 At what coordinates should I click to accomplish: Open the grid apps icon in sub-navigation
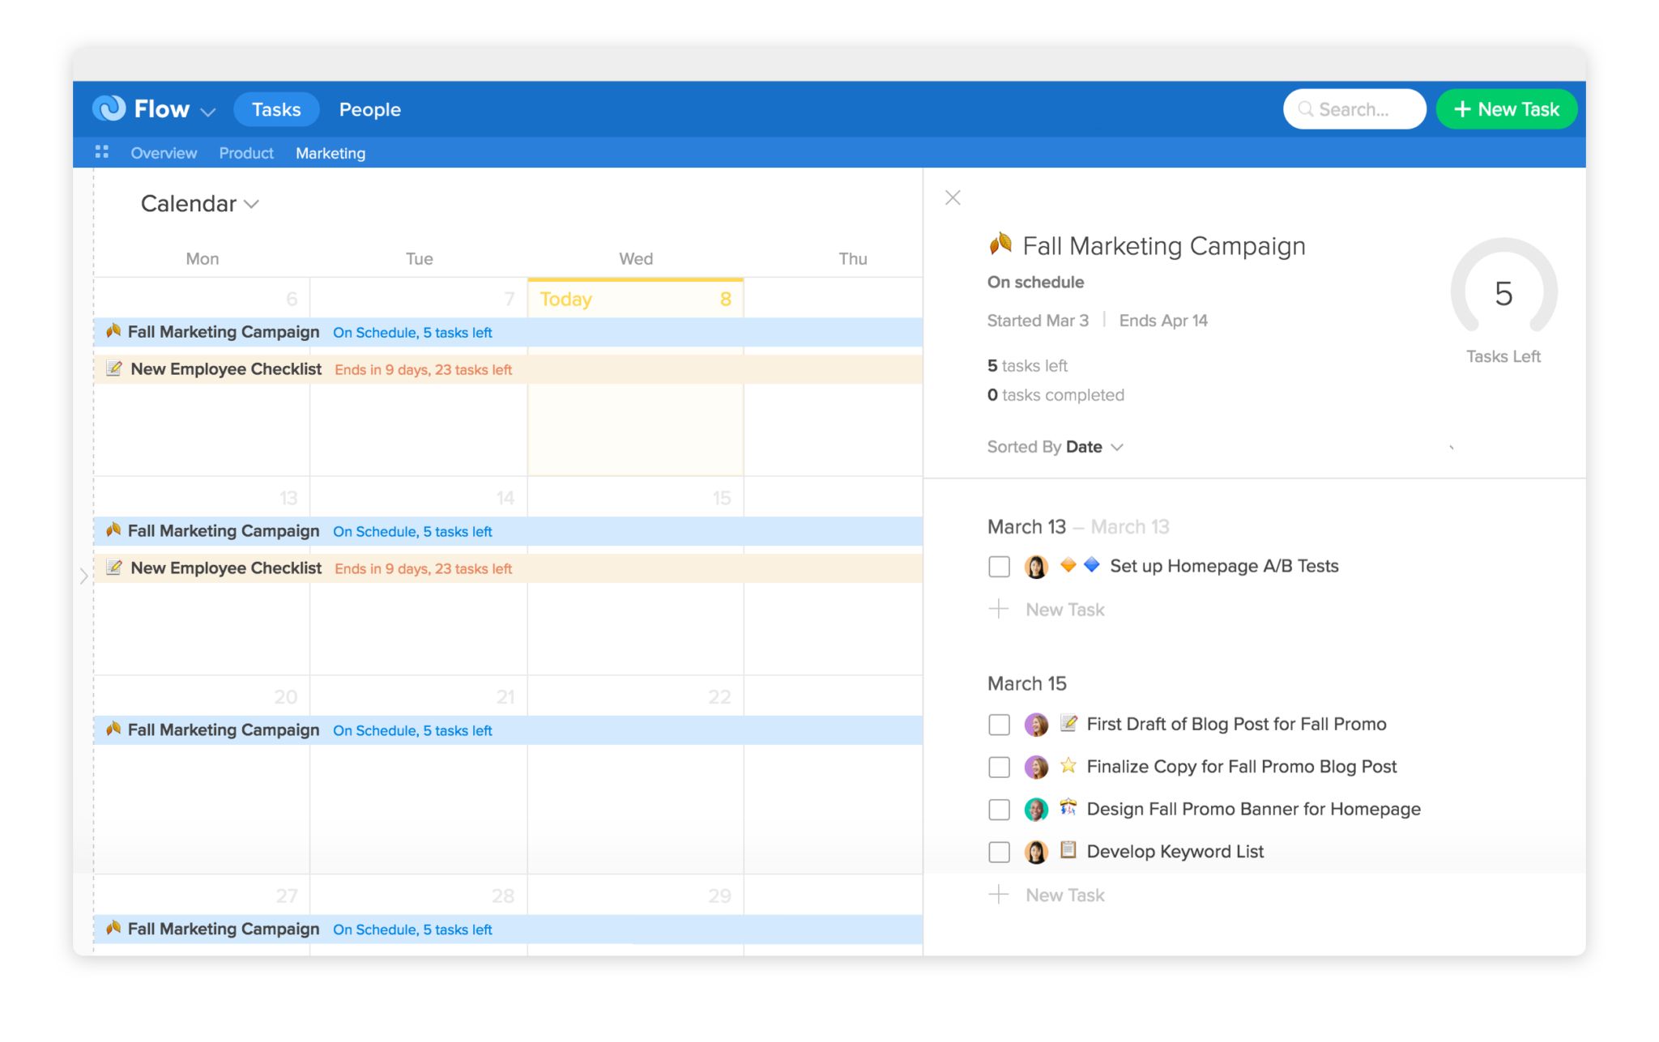(101, 151)
